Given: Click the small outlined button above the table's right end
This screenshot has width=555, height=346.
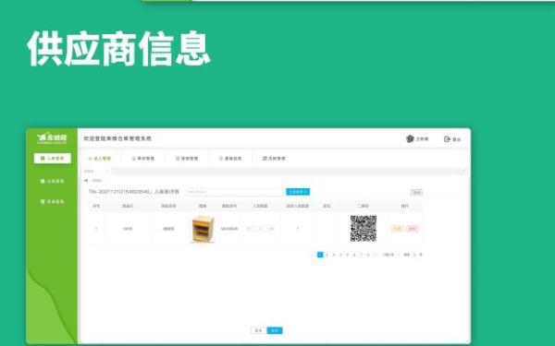Looking at the screenshot, I should click(x=416, y=192).
